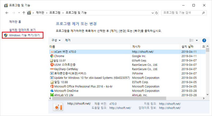Click INFovine publisher cell
This screenshot has width=212, height=116.
click(137, 73)
